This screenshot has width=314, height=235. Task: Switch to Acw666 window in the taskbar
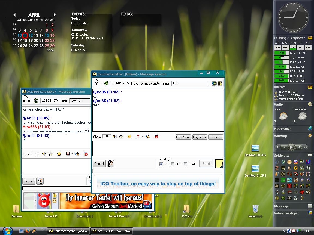111,231
